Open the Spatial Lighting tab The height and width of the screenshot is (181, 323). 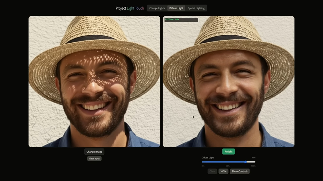click(x=196, y=8)
